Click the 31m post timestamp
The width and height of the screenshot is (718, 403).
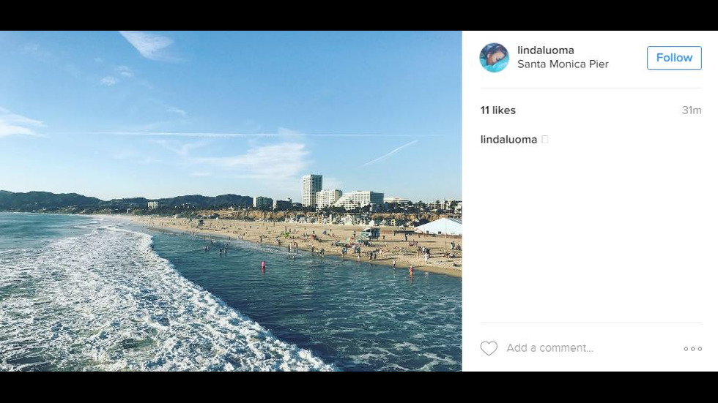click(691, 110)
